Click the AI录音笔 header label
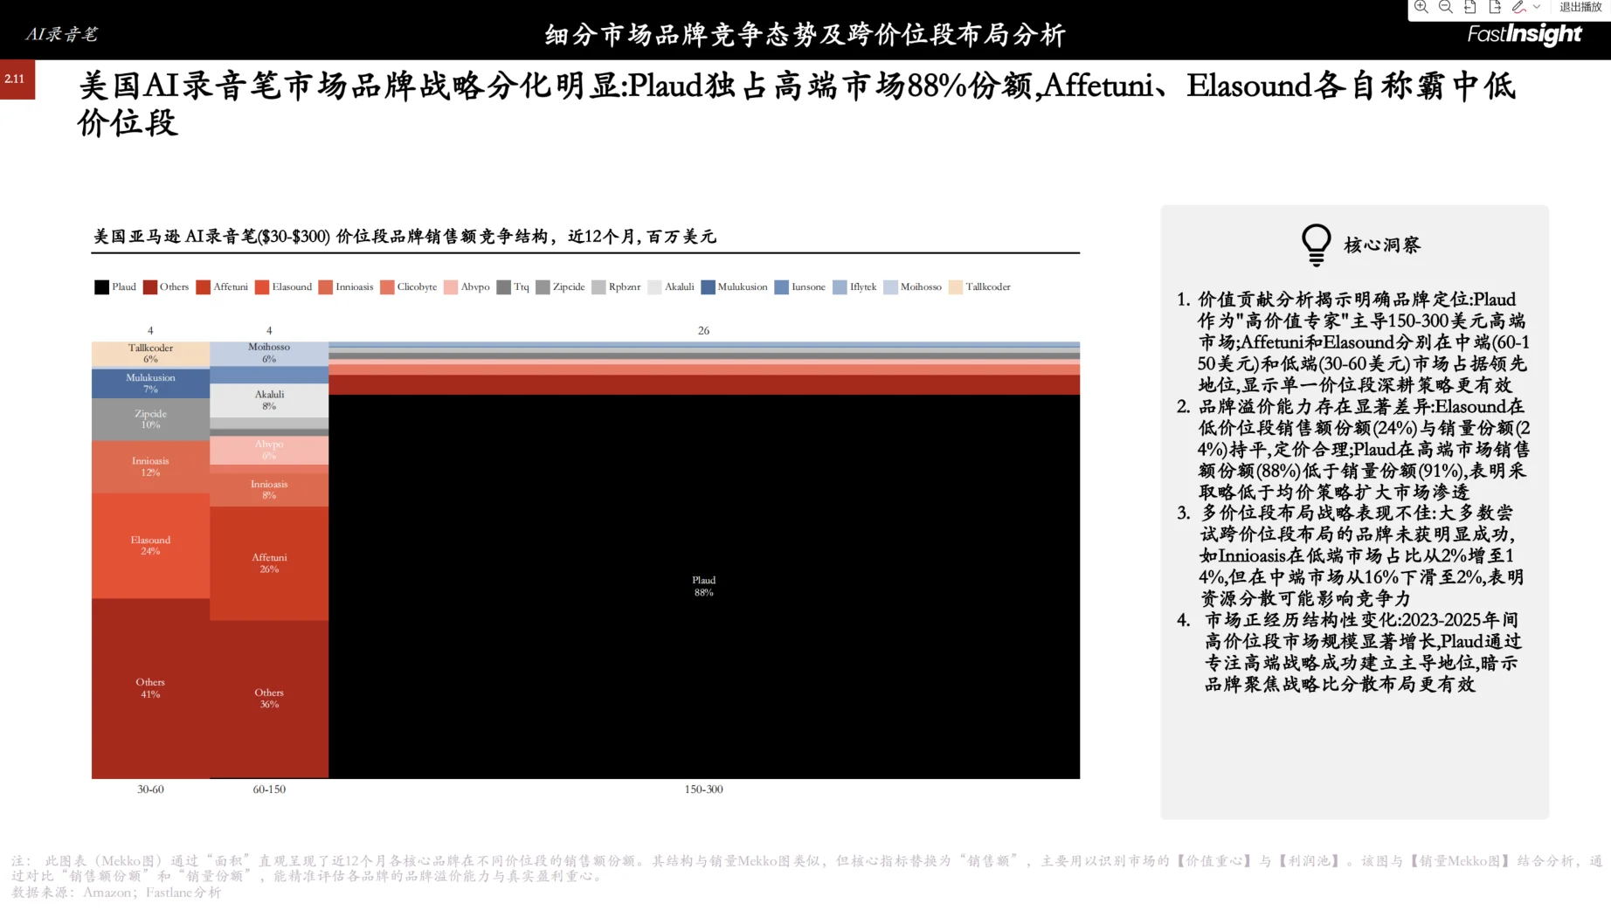The height and width of the screenshot is (917, 1611). [x=61, y=34]
